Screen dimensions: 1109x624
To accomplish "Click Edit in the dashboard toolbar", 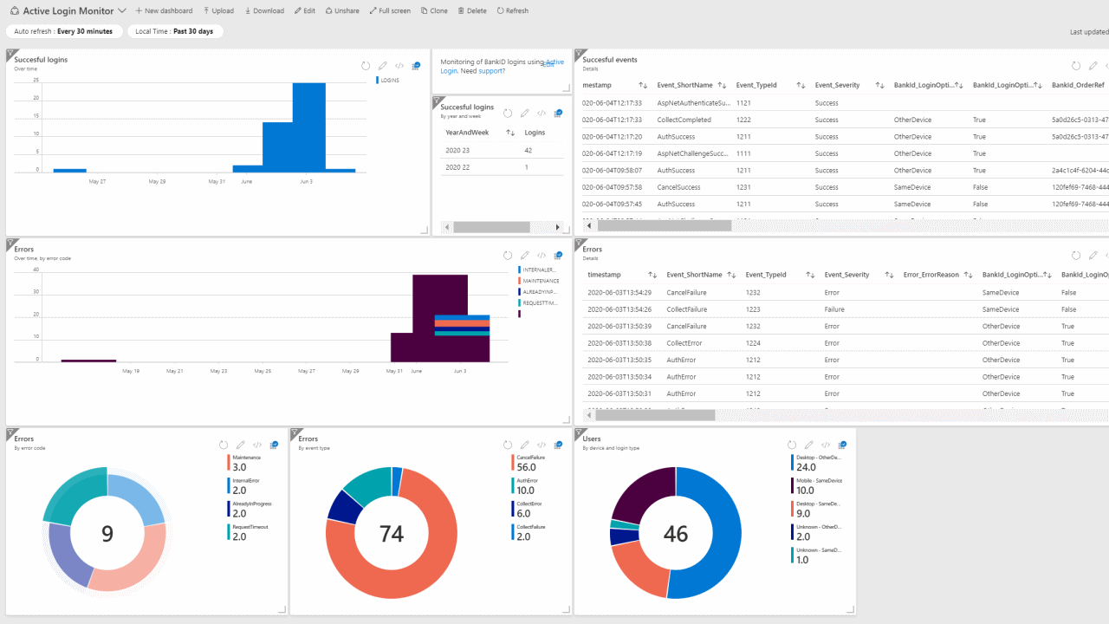I will [304, 10].
